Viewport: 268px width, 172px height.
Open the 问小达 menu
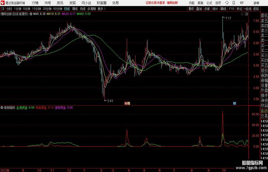pos(86,3)
